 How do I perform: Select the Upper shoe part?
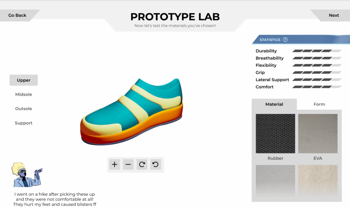(24, 80)
